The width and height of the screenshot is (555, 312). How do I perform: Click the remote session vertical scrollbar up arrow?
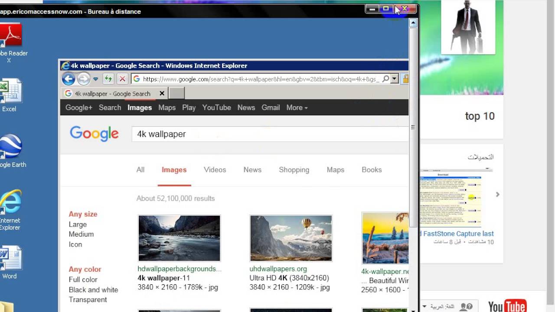tap(413, 23)
